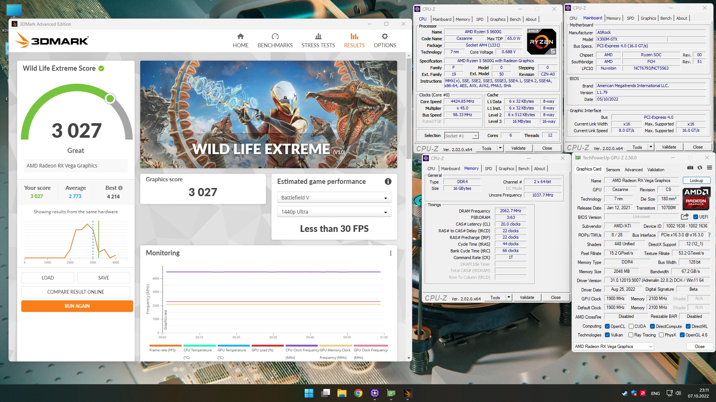Toggle the UEFI checkbox in GPU-Z

pyautogui.click(x=695, y=217)
